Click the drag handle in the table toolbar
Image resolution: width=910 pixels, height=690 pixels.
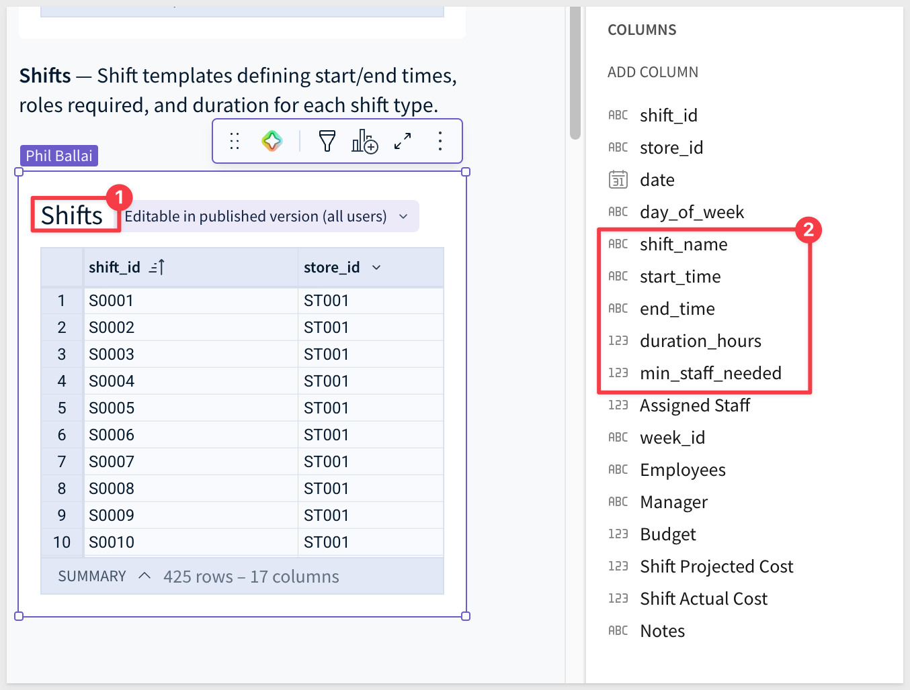[x=235, y=141]
